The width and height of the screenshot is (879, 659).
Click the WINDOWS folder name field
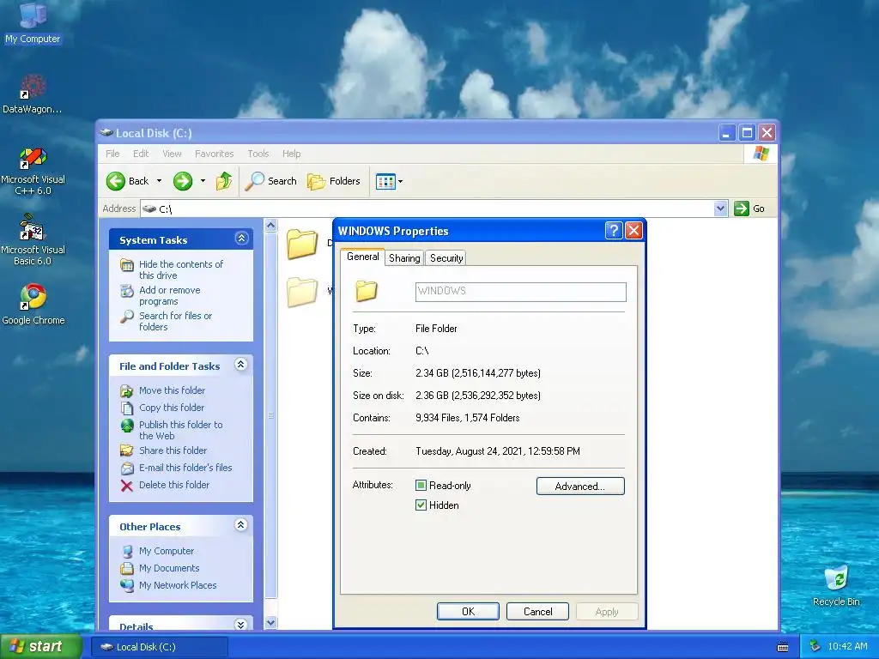(520, 292)
